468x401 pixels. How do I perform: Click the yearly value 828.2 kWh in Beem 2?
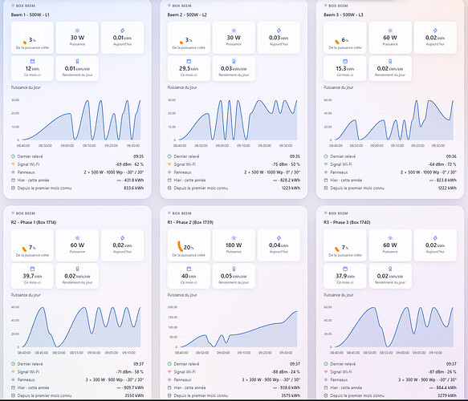(290, 180)
